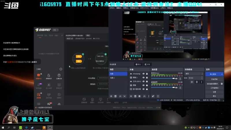This screenshot has width=231, height=130.
Task: Toggle visibility of 图像 source
Action: [x=144, y=85]
